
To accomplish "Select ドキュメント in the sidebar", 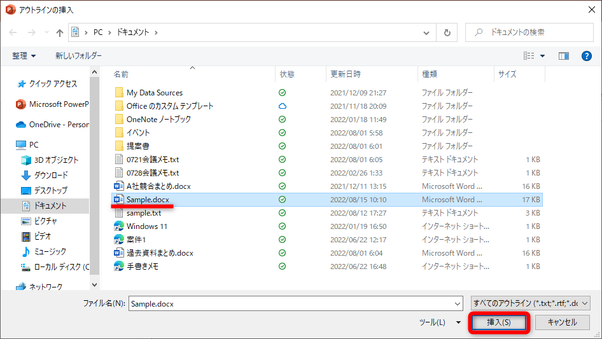I will click(45, 206).
